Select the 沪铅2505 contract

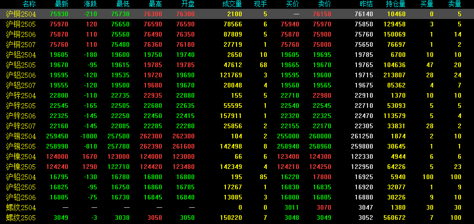point(21,187)
